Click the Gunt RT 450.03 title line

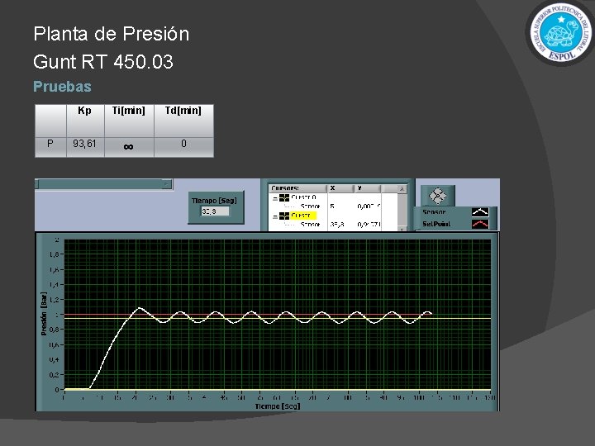103,61
